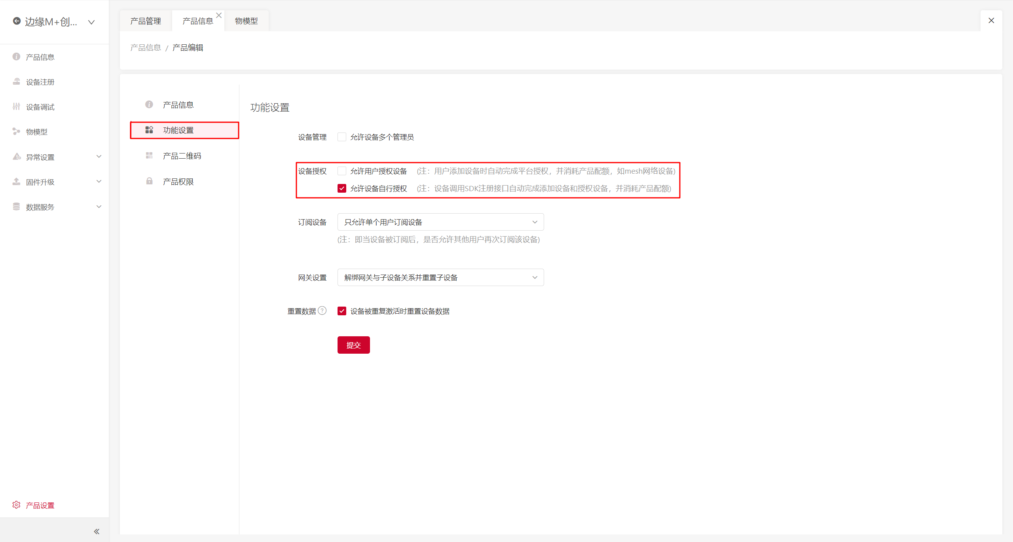Check 允许用户授权设备 checkbox
This screenshot has width=1013, height=542.
click(342, 171)
